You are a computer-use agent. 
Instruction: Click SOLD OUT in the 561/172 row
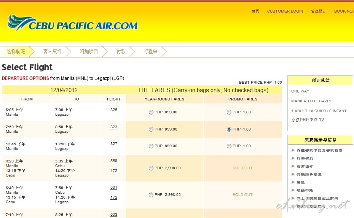pos(242,195)
